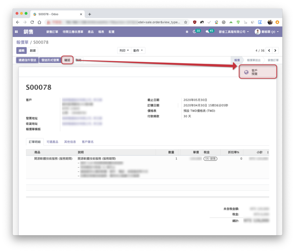Expand the 列印 print dropdown

pos(124,50)
